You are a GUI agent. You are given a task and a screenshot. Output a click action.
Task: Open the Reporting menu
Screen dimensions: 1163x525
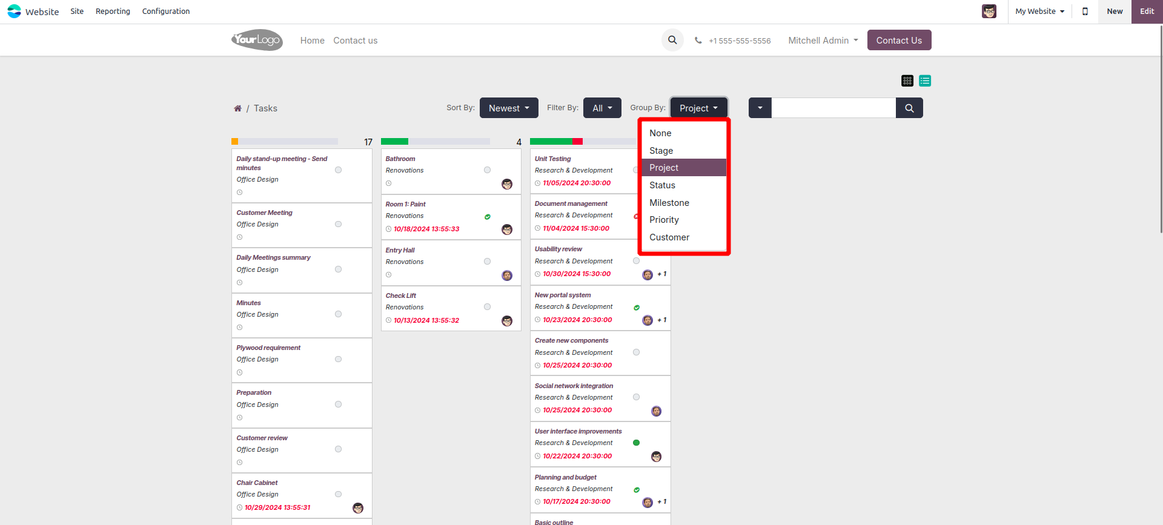113,12
